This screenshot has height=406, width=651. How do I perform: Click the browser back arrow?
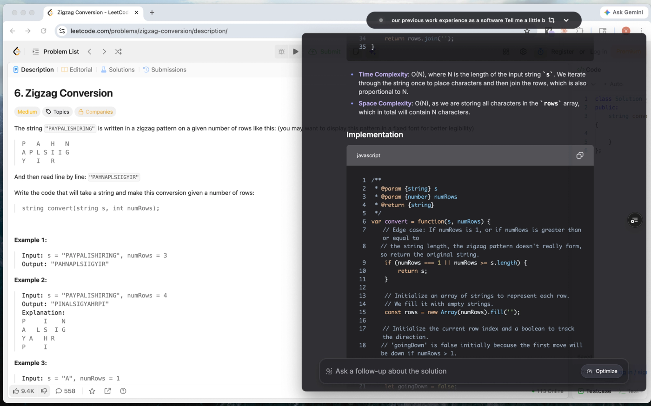pos(13,31)
